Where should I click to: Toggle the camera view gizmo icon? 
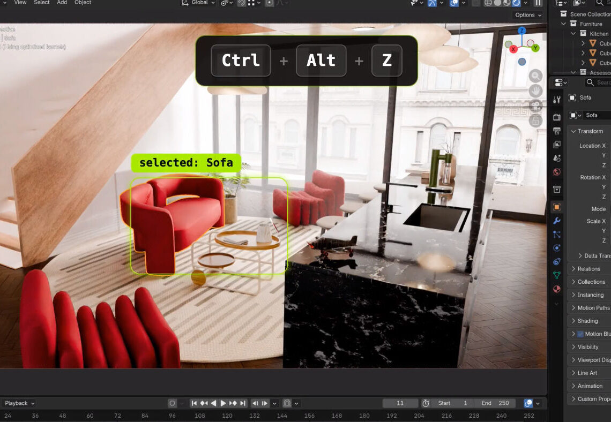[x=536, y=106]
